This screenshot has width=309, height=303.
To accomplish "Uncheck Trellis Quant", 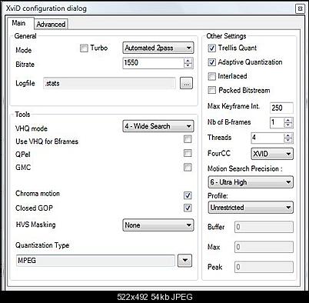I will [x=211, y=48].
